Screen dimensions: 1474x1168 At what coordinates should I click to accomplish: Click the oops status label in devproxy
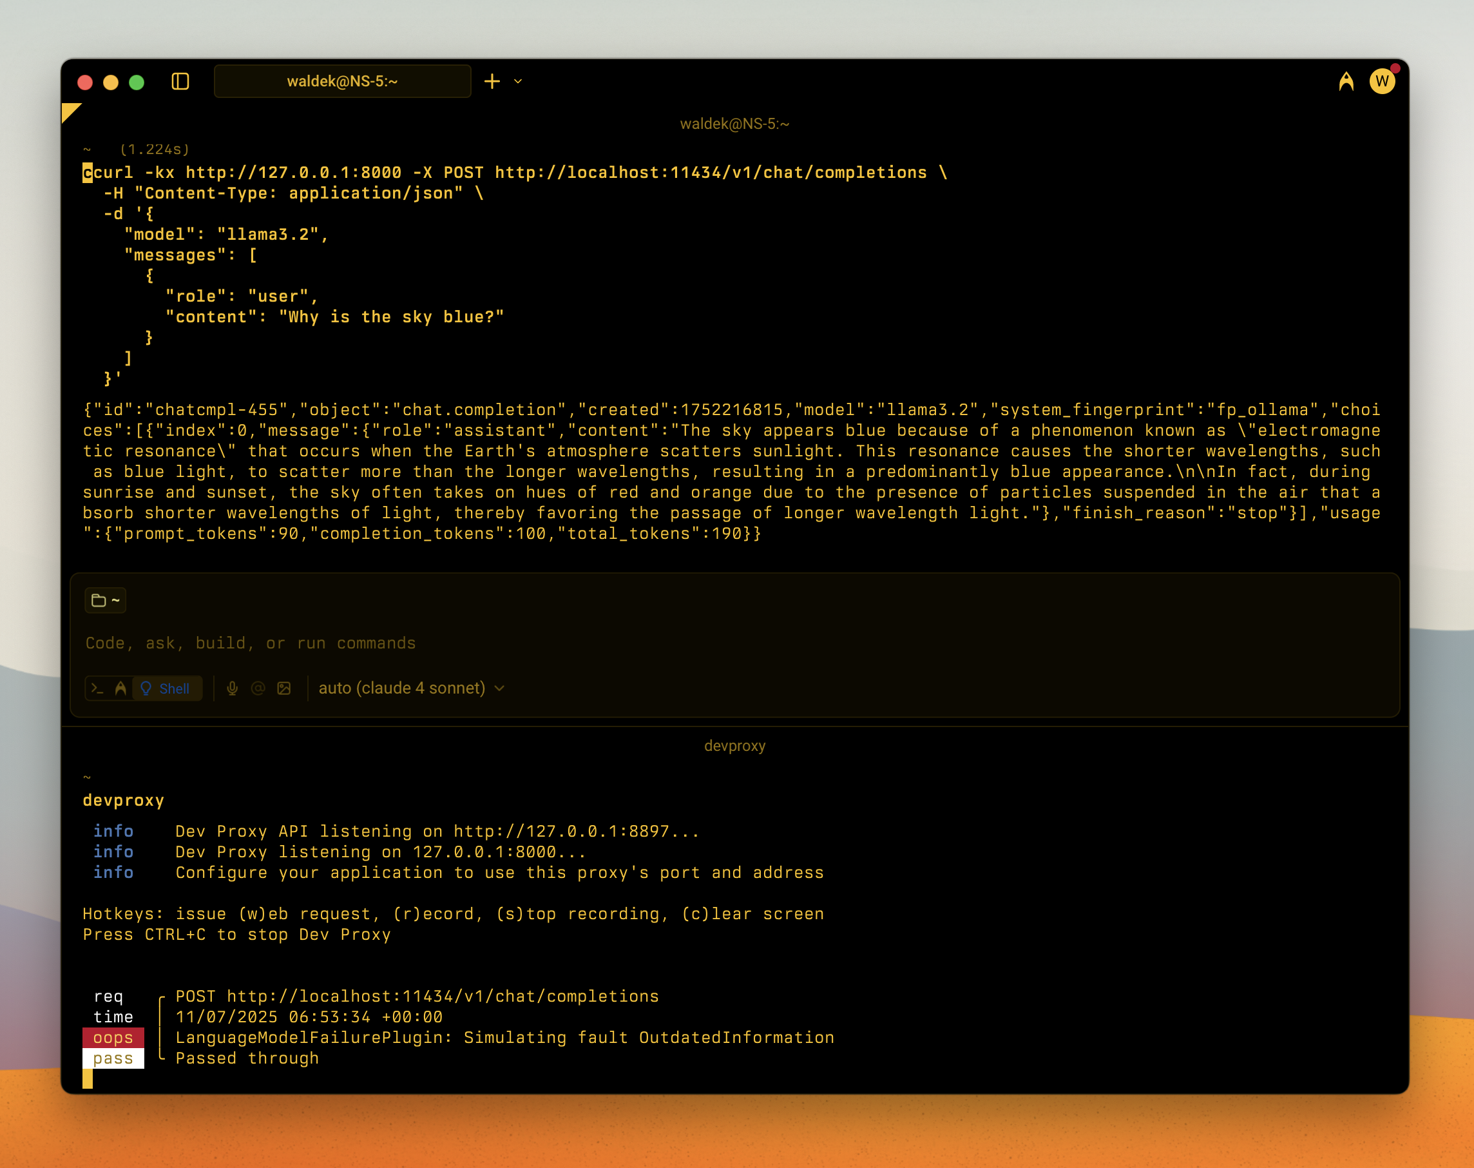click(113, 1037)
